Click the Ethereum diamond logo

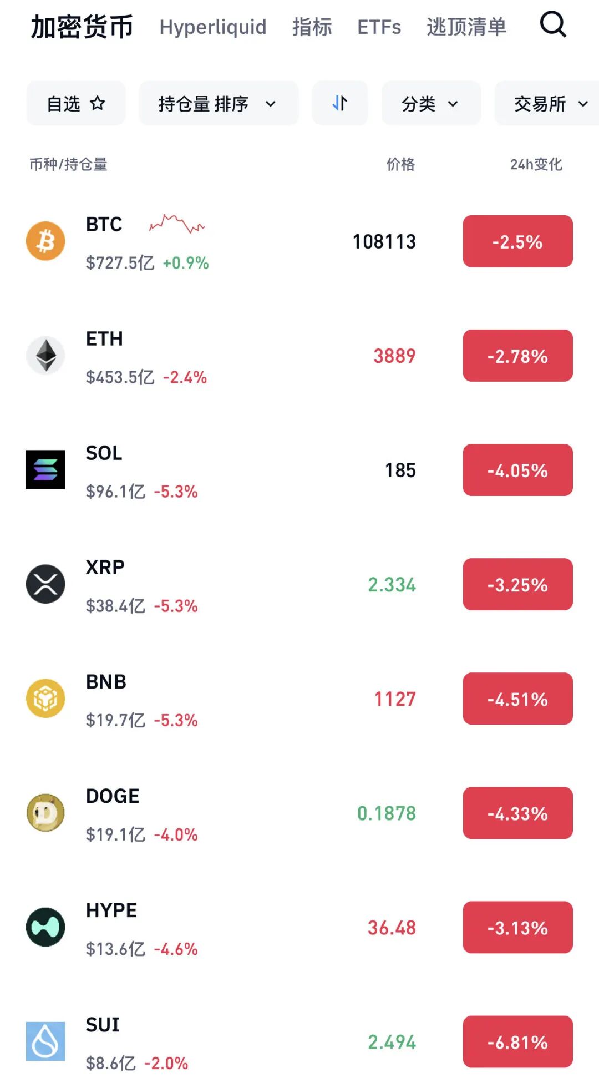[x=45, y=355]
